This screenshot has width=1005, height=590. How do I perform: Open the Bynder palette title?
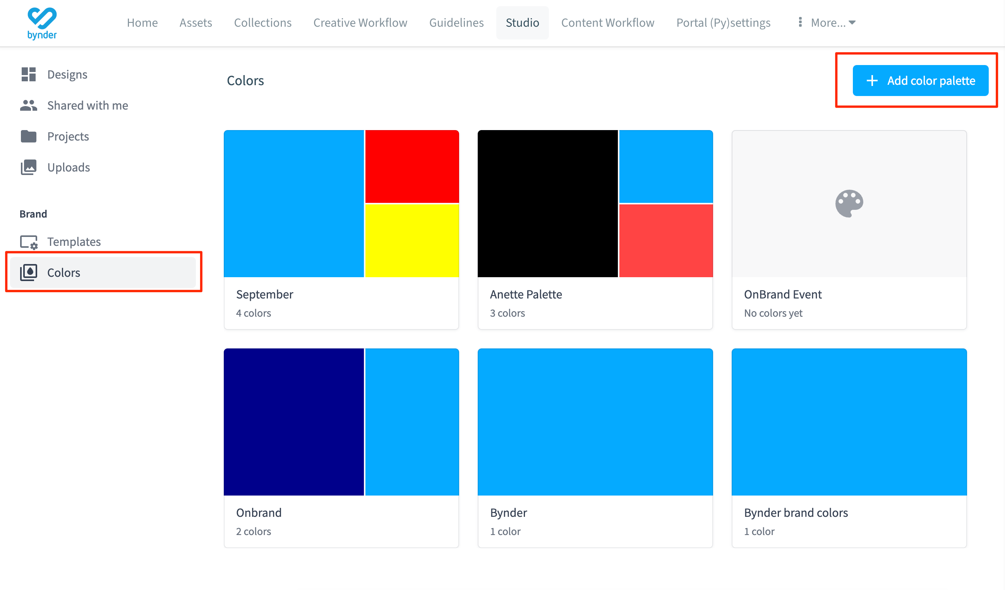click(508, 513)
